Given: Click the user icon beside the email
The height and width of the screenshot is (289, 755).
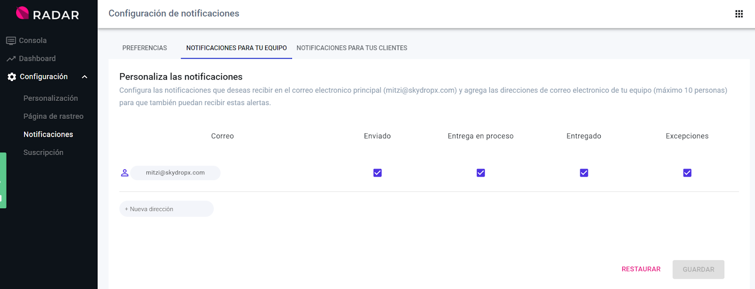Looking at the screenshot, I should (125, 173).
